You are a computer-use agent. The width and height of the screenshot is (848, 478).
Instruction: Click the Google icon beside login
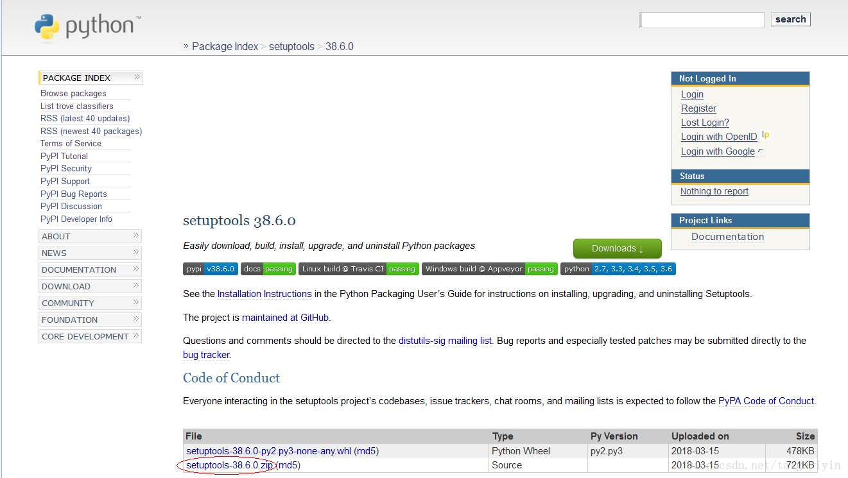point(761,151)
